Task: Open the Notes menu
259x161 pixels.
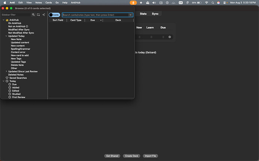Action: [39, 3]
